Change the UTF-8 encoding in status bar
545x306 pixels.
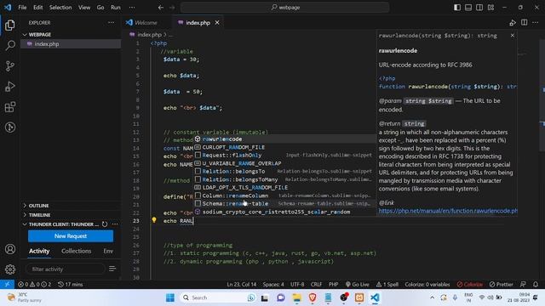click(297, 284)
